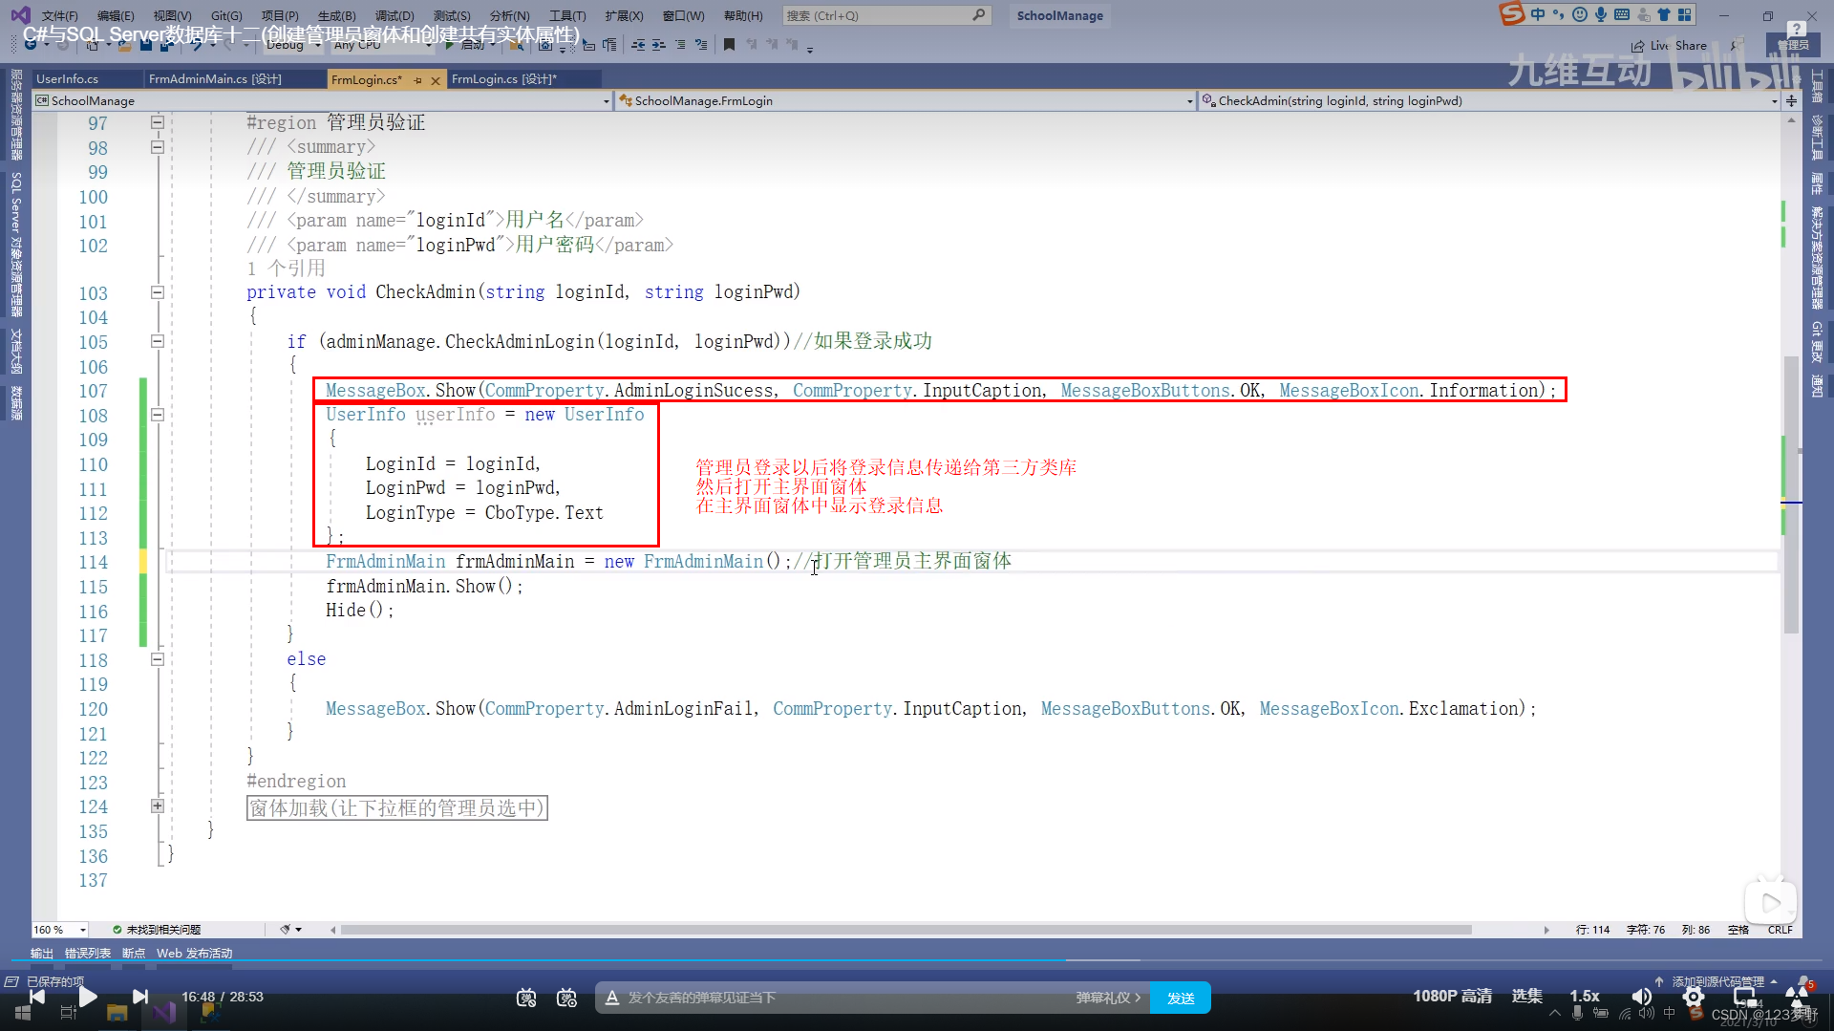
Task: Click the search box (Ctrl+Q)
Action: pos(885,15)
